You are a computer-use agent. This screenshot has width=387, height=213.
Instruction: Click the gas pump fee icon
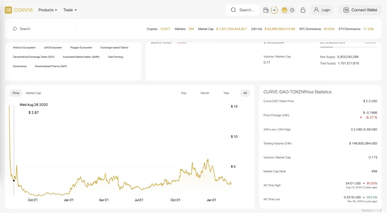coord(266,10)
